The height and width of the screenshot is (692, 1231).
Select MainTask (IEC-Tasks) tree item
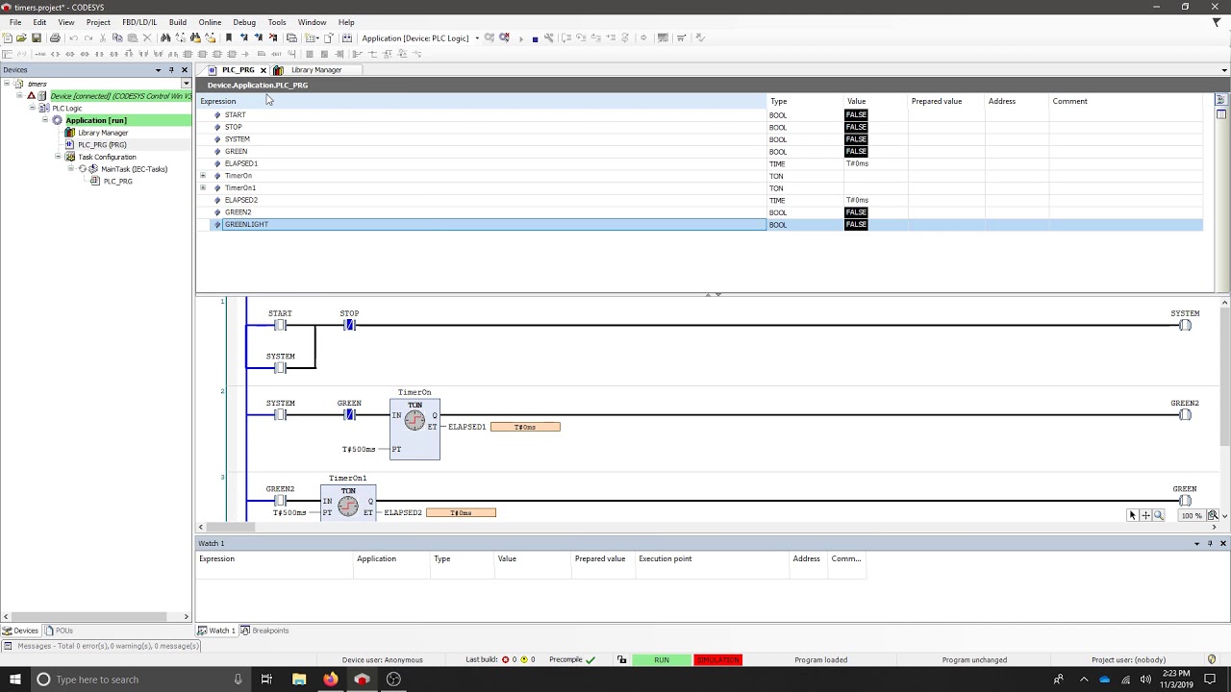coord(134,169)
